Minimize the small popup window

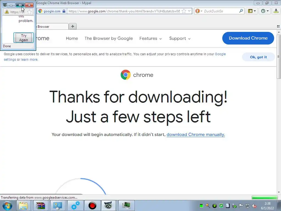tap(11, 5)
